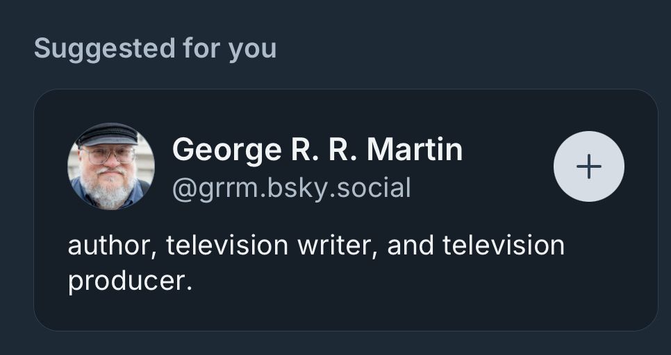Click the 'Suggested for you' heading
The height and width of the screenshot is (355, 671).
pos(156,49)
